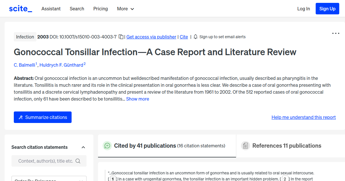Click the speech-bubble citation icon on Cited by tab
The height and width of the screenshot is (181, 345).
107,146
